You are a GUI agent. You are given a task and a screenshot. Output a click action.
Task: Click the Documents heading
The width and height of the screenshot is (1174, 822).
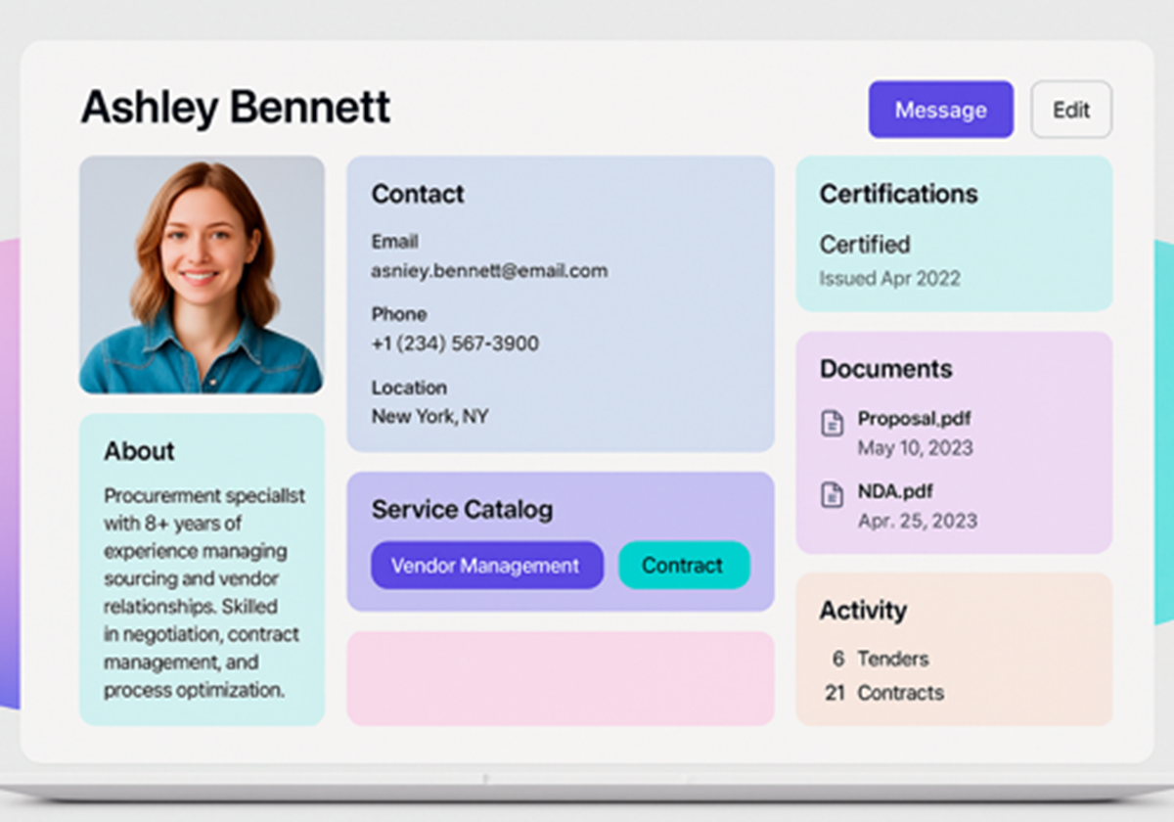(885, 369)
